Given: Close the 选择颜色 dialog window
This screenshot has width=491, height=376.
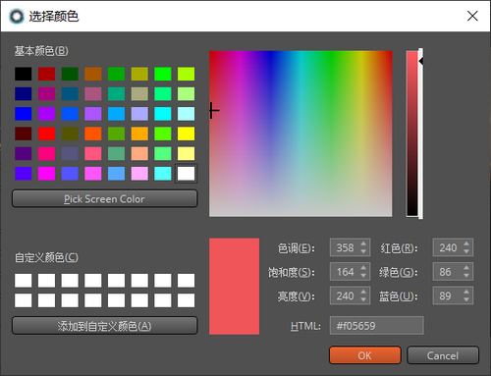Looking at the screenshot, I should (x=472, y=16).
